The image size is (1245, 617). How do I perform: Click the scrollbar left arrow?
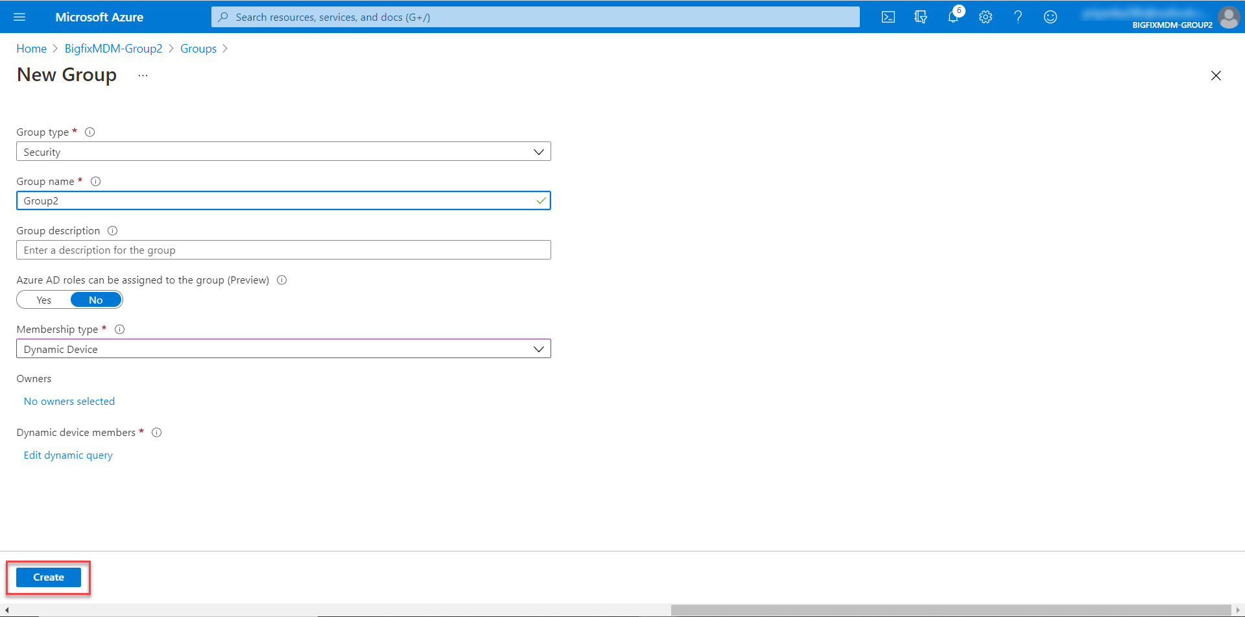pos(6,611)
